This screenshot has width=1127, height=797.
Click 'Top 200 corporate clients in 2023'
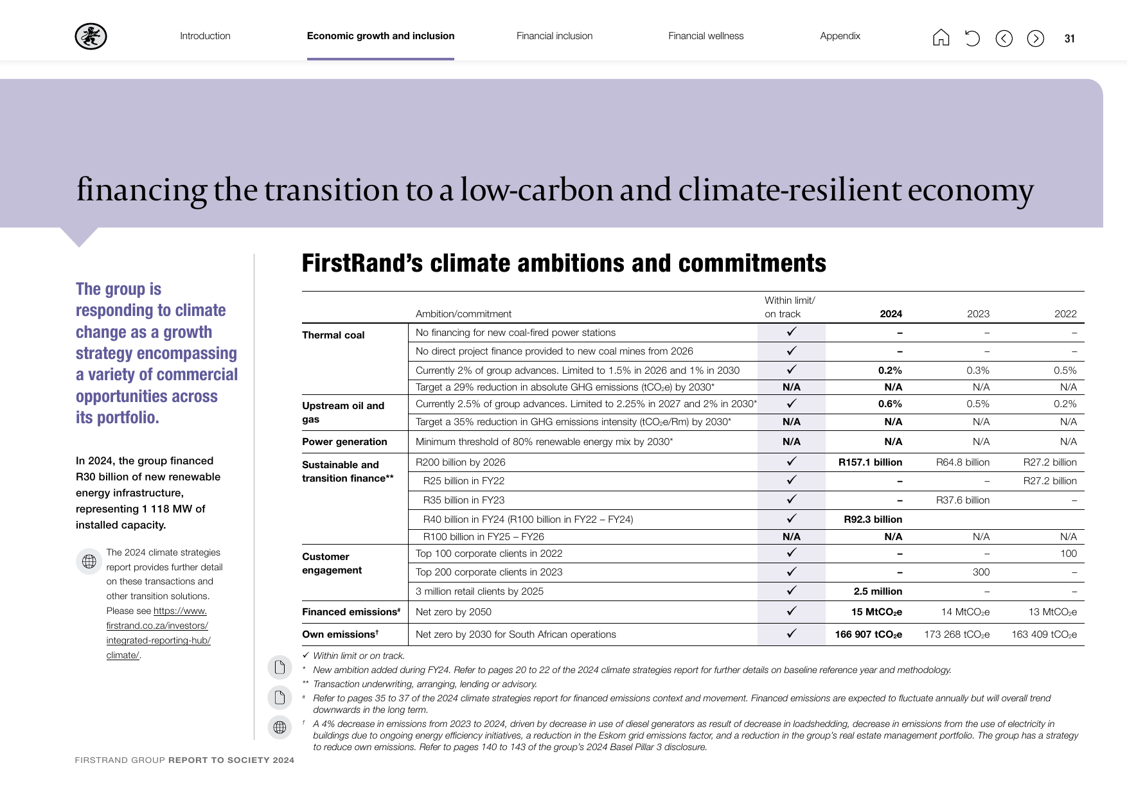pos(489,572)
